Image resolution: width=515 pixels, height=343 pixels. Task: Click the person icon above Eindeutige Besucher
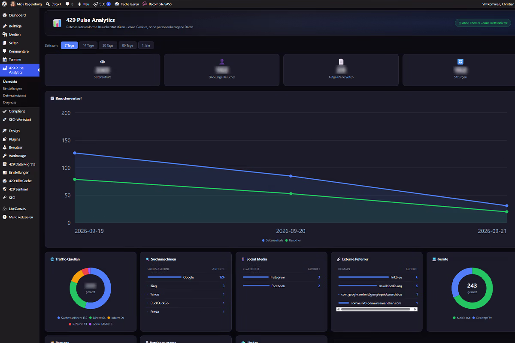tap(222, 62)
